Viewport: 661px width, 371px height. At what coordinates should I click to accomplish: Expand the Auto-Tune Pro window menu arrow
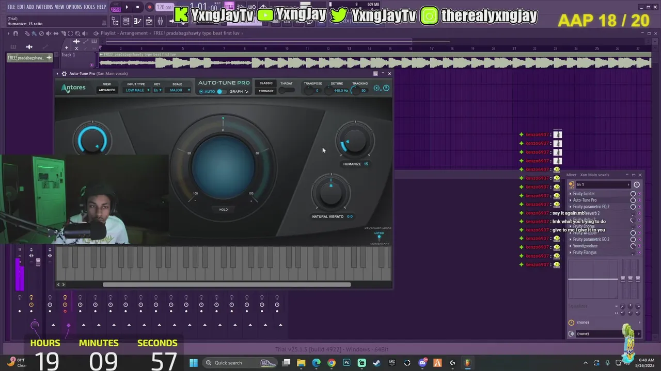58,74
